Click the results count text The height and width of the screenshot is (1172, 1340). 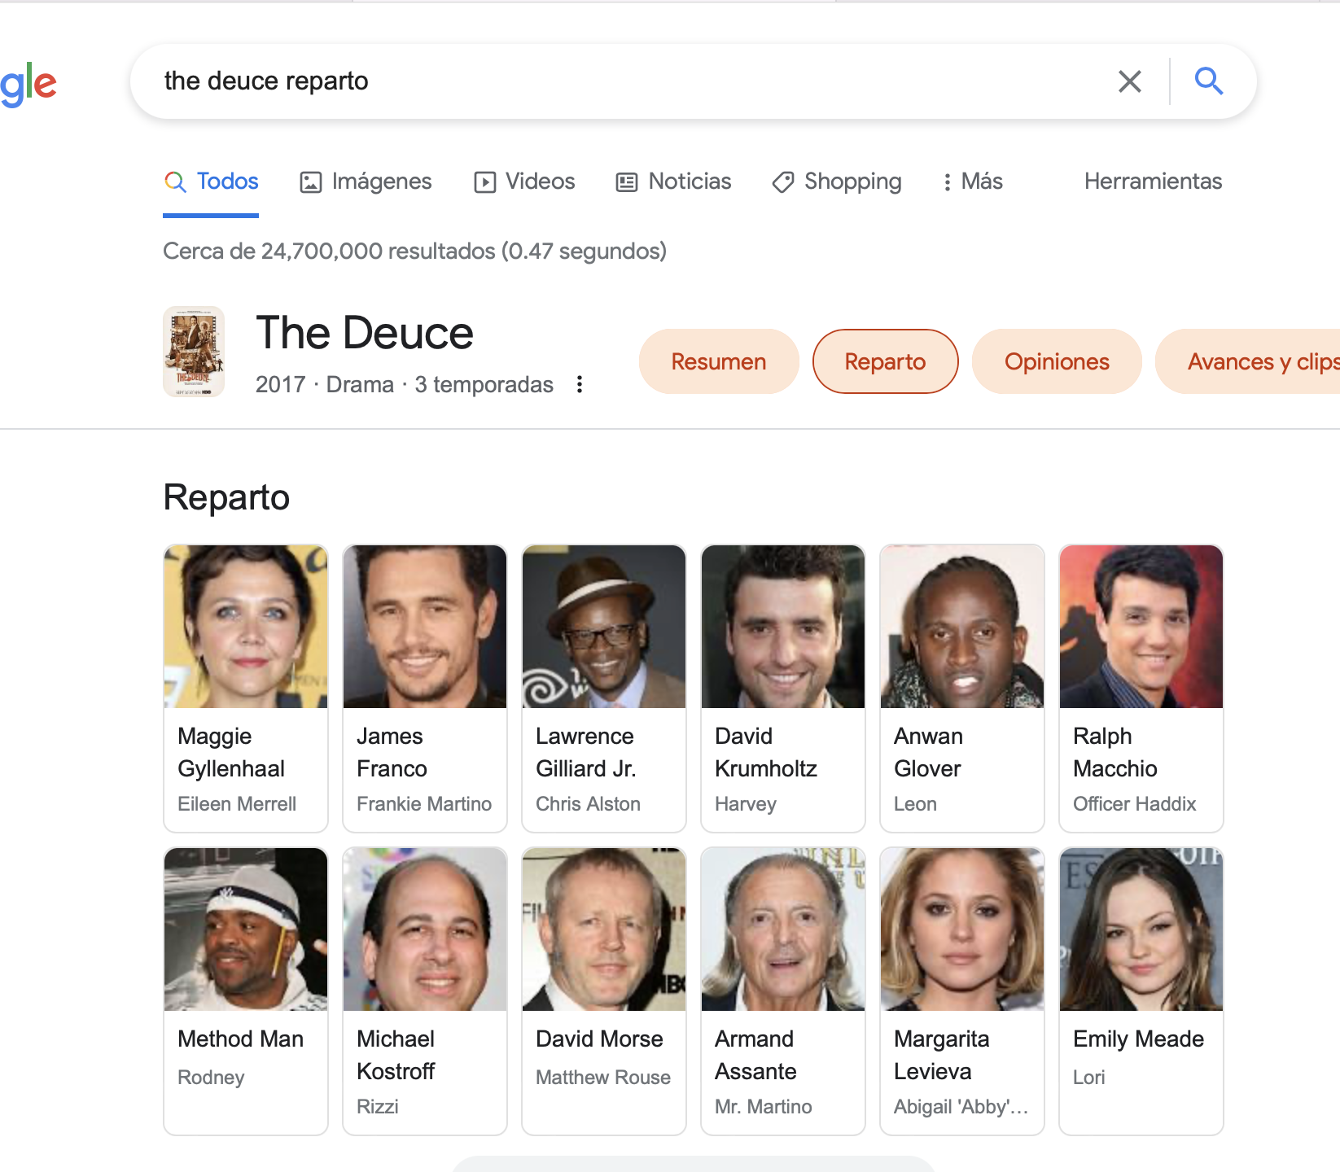pyautogui.click(x=414, y=251)
